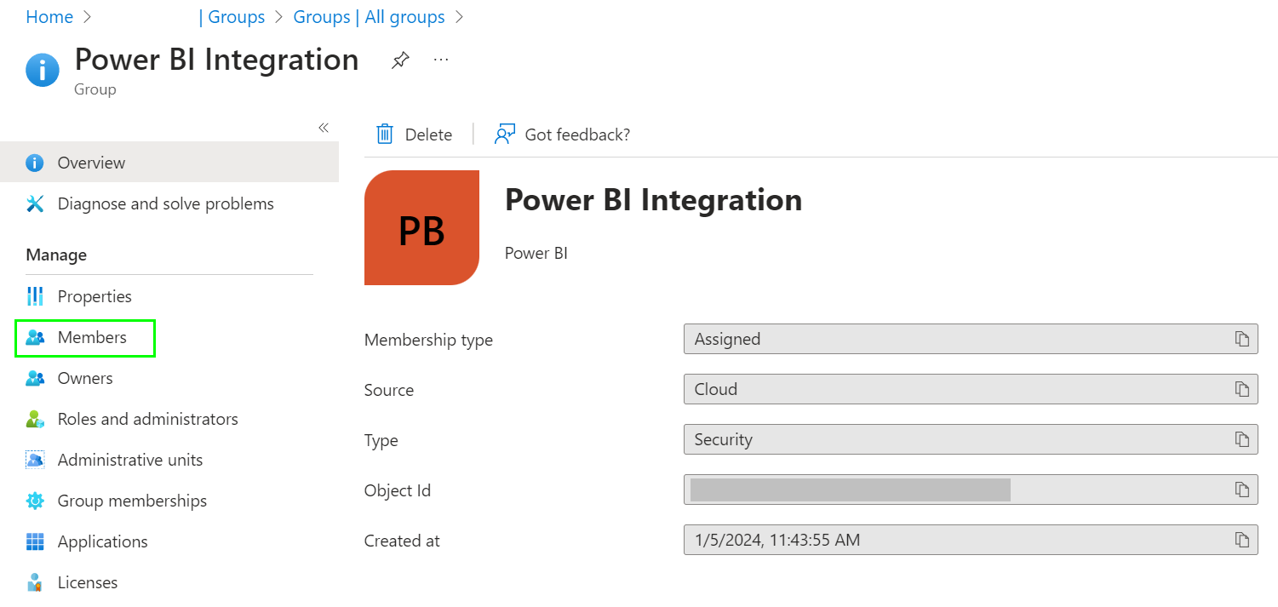Screen dimensions: 1278x607
Task: Open the ellipsis overflow menu
Action: pos(440,60)
